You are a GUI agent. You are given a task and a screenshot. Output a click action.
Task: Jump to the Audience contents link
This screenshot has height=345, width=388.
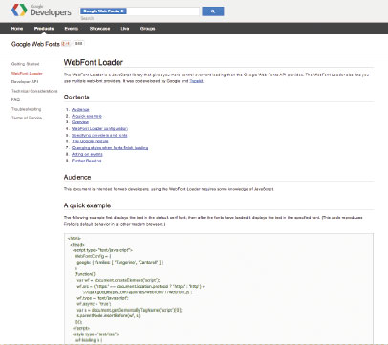80,109
